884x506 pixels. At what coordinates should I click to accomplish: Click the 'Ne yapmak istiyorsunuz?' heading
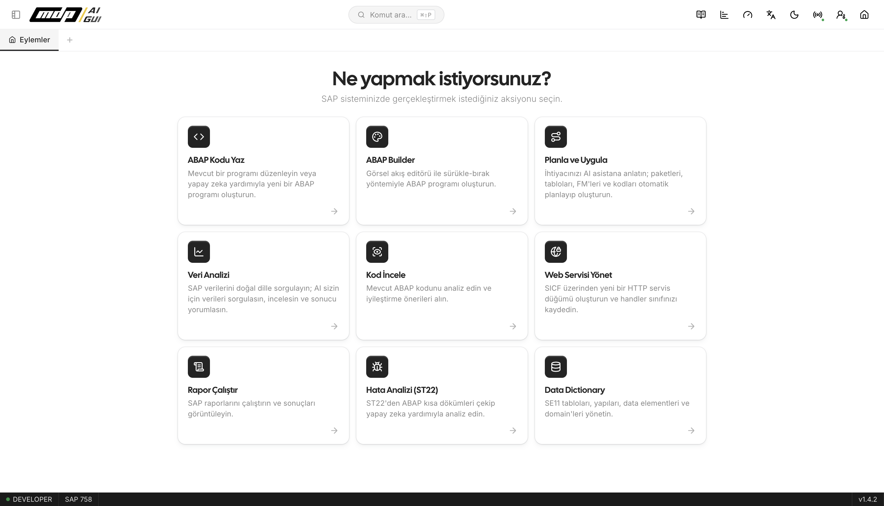(x=442, y=79)
